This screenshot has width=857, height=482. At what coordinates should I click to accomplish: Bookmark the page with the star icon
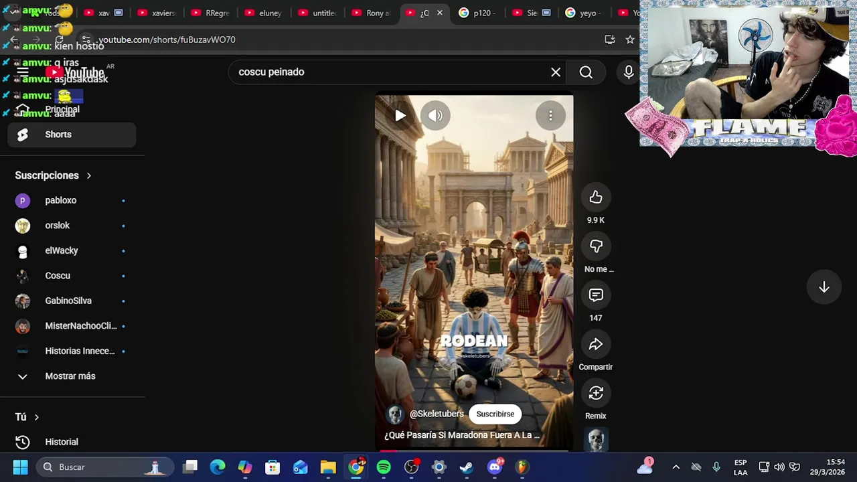[x=630, y=39]
